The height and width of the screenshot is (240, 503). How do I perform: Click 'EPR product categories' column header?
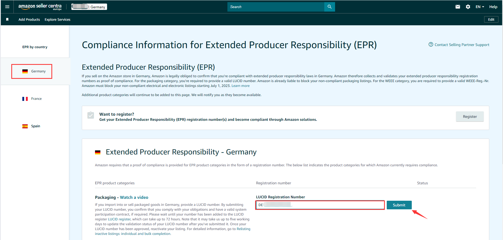(x=115, y=183)
